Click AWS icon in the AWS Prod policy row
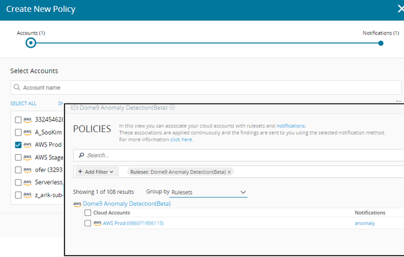This screenshot has width=404, height=257. (97, 223)
